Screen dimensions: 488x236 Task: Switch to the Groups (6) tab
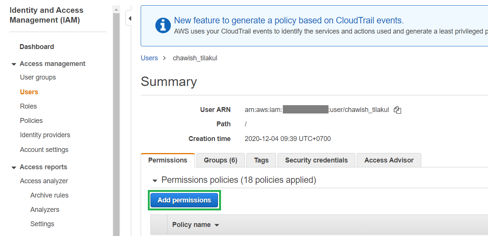[220, 160]
